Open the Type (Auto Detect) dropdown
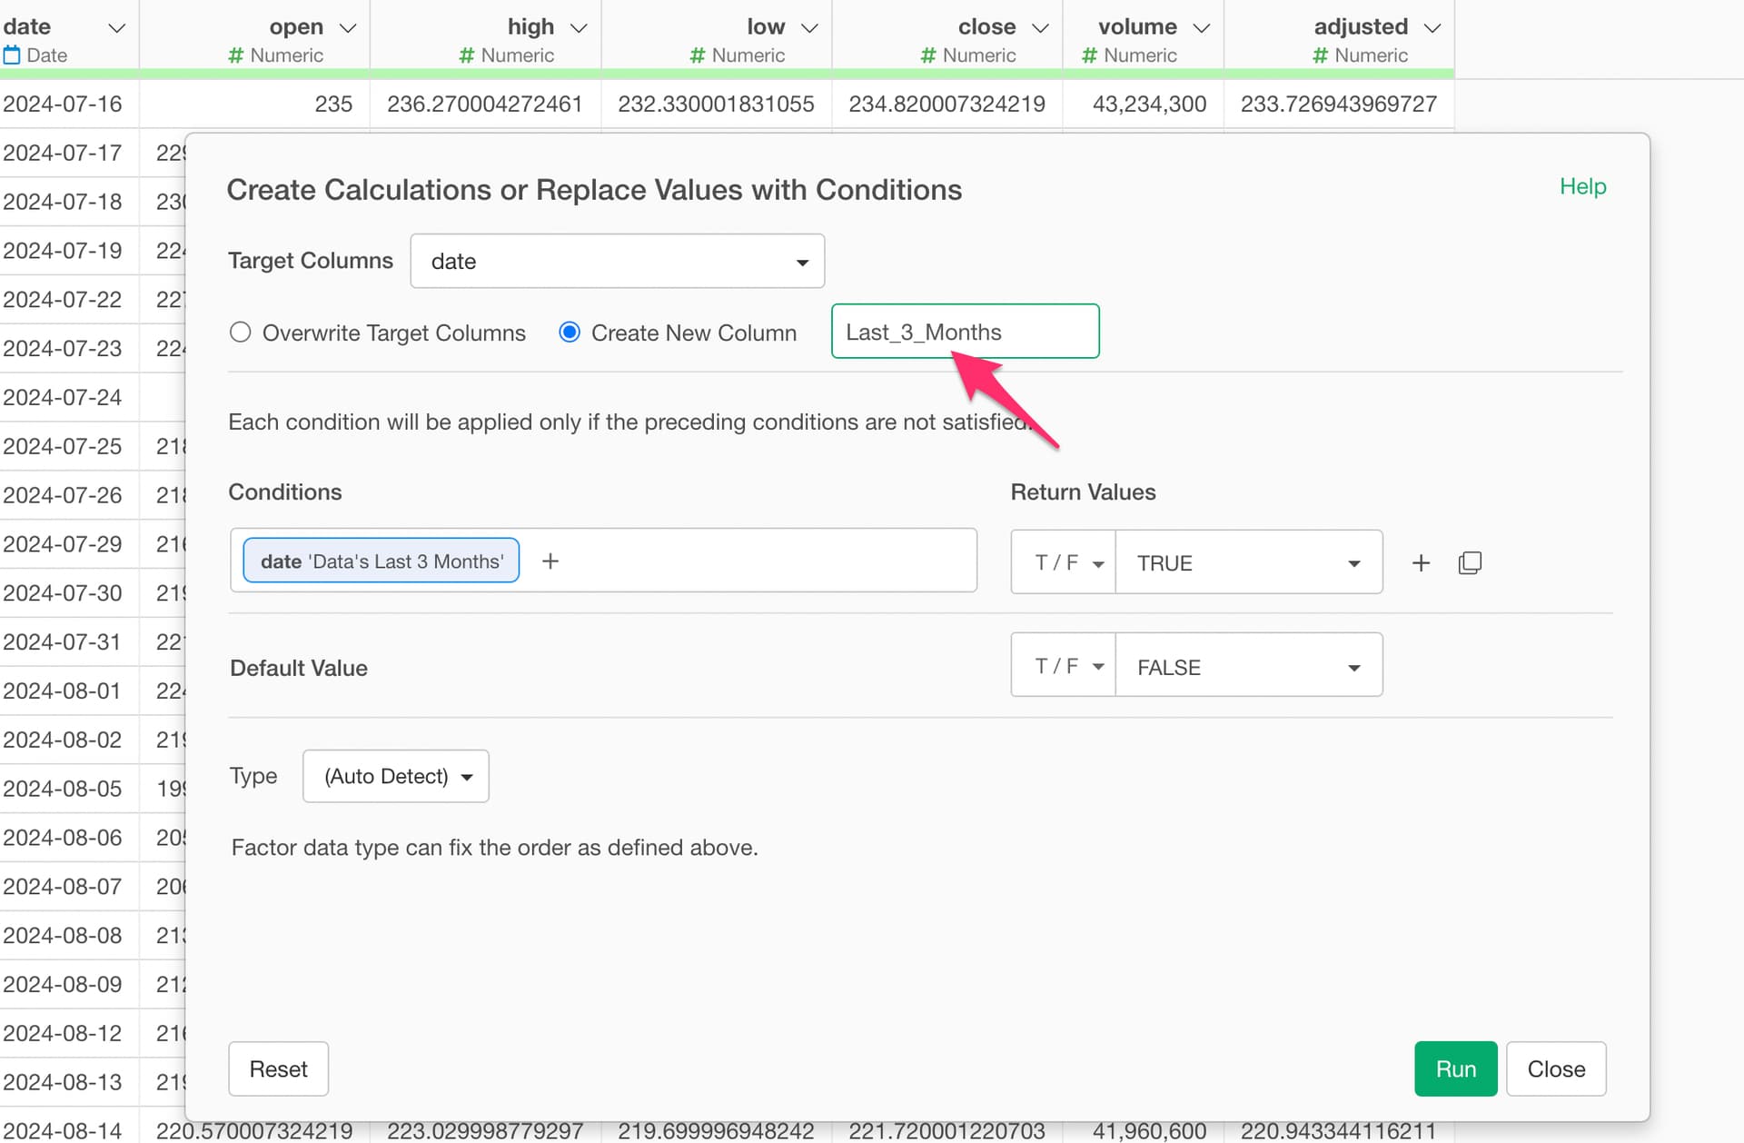Image resolution: width=1744 pixels, height=1143 pixels. point(396,776)
